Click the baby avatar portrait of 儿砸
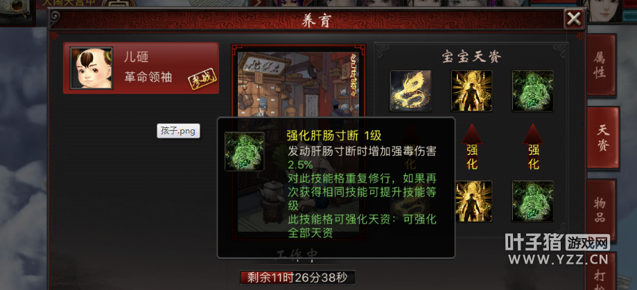The image size is (637, 290). (91, 68)
